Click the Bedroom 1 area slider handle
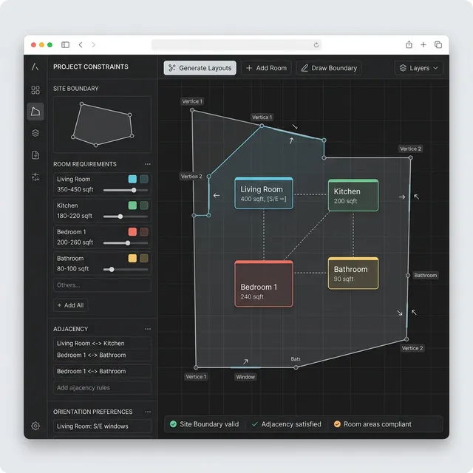Image resolution: width=473 pixels, height=473 pixels. pyautogui.click(x=128, y=243)
